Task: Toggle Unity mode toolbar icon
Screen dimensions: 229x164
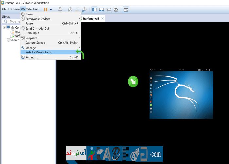Action: click(x=116, y=9)
